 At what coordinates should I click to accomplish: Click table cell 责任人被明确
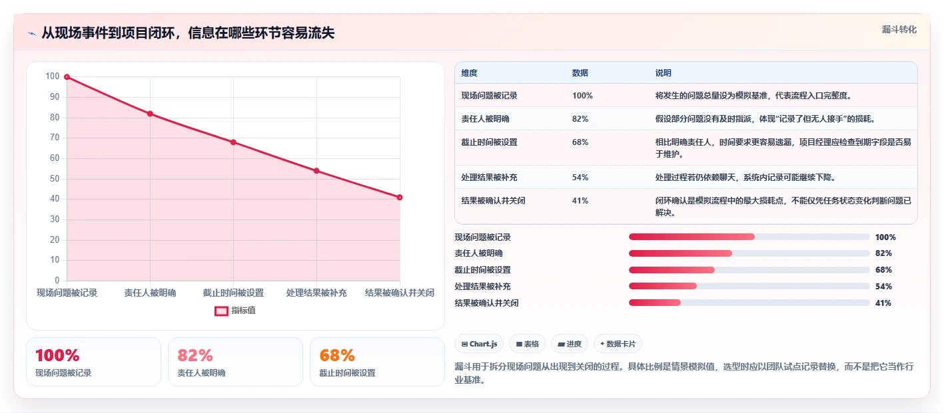tap(485, 119)
